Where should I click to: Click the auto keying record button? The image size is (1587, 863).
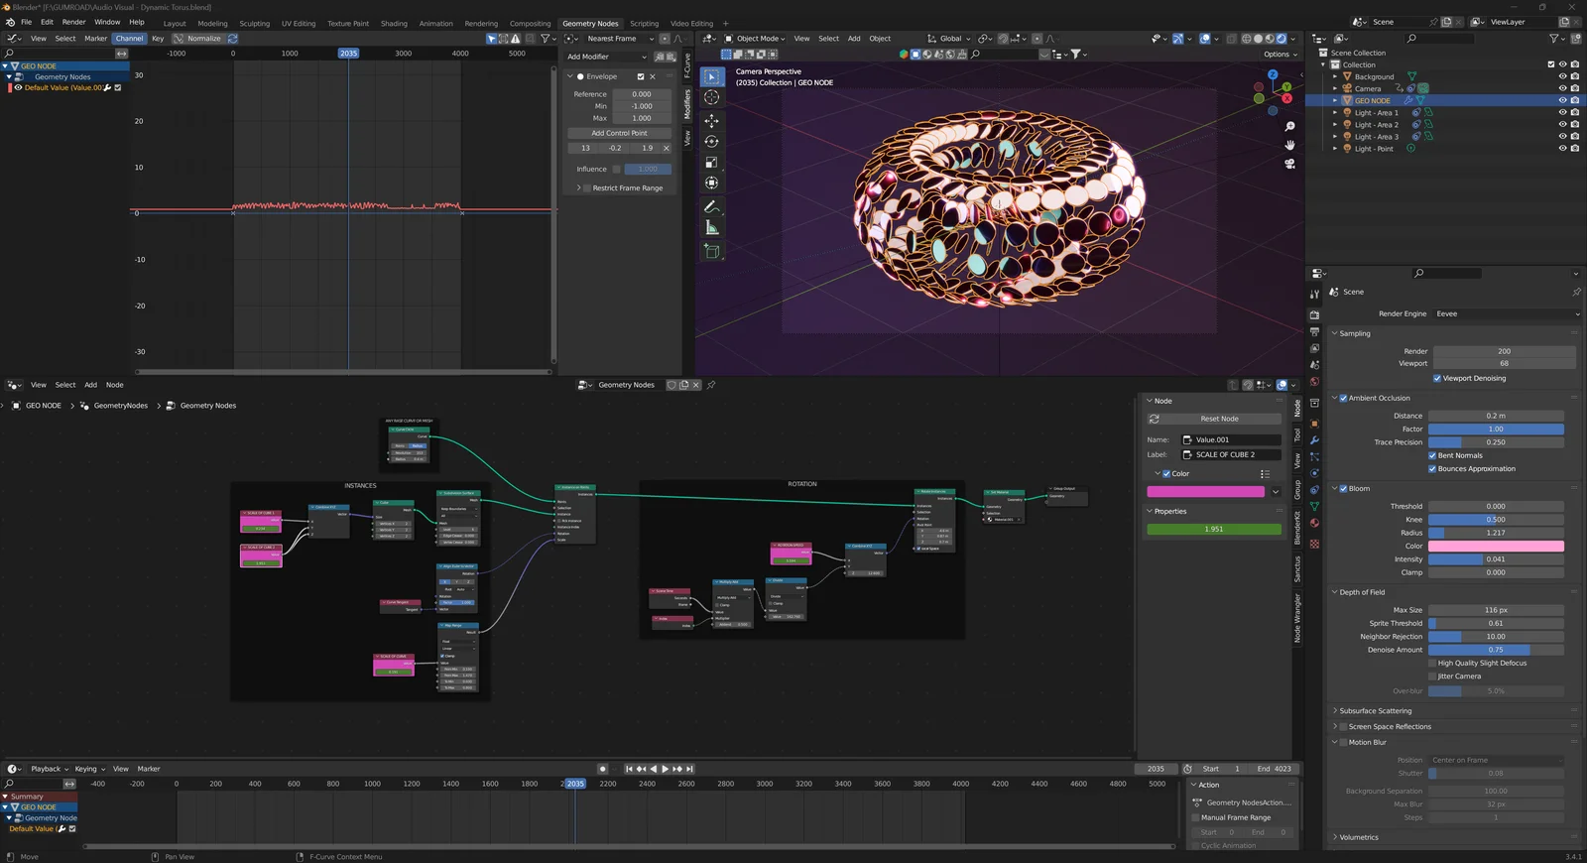(602, 769)
